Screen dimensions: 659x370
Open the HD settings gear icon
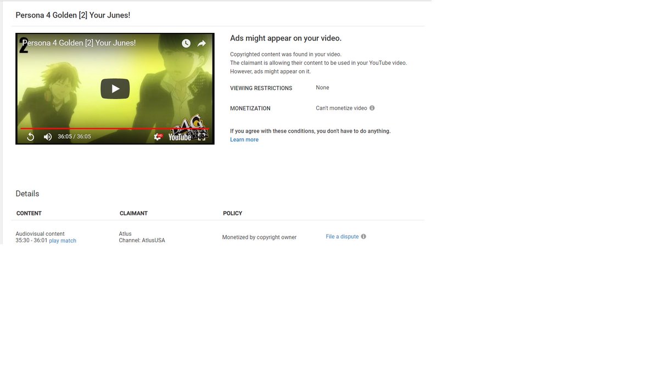[x=158, y=136]
